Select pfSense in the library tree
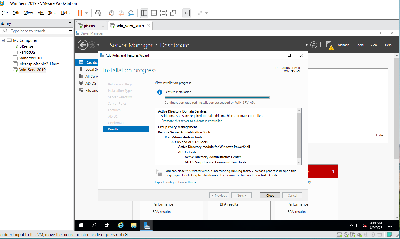Screen dimensions: 400x239 click(x=26, y=46)
